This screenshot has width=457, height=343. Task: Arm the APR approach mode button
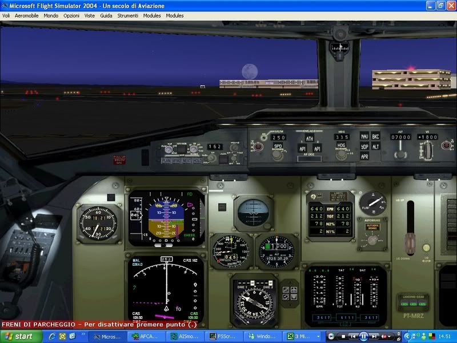[x=364, y=156]
